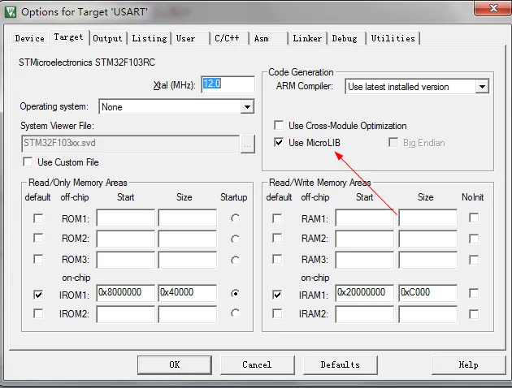Screen dimensions: 512x388
Task: Check the IROM2 default checkbox
Action: [x=38, y=313]
